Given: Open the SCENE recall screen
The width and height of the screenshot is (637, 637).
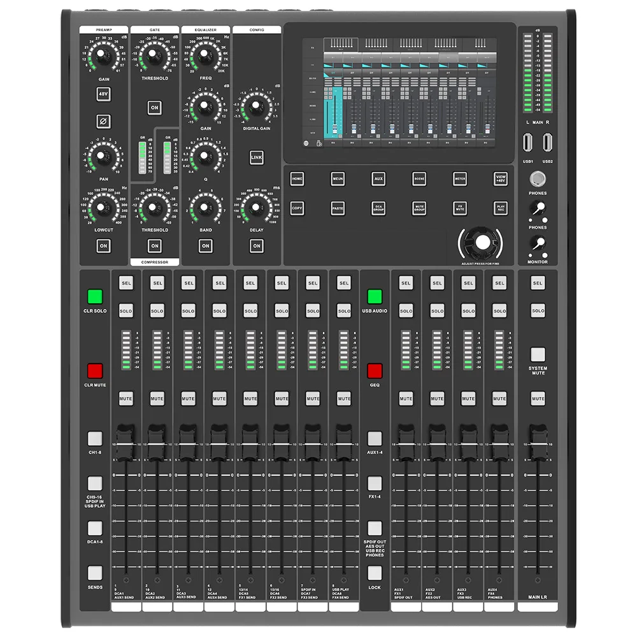Looking at the screenshot, I should click(x=419, y=179).
